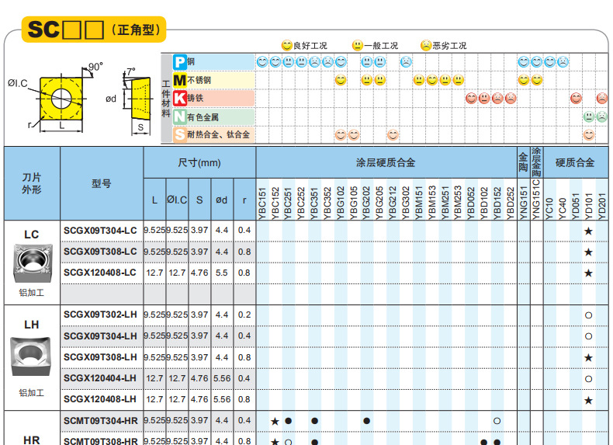
Task: Click the YBC151 grade column header
Action: click(x=262, y=203)
